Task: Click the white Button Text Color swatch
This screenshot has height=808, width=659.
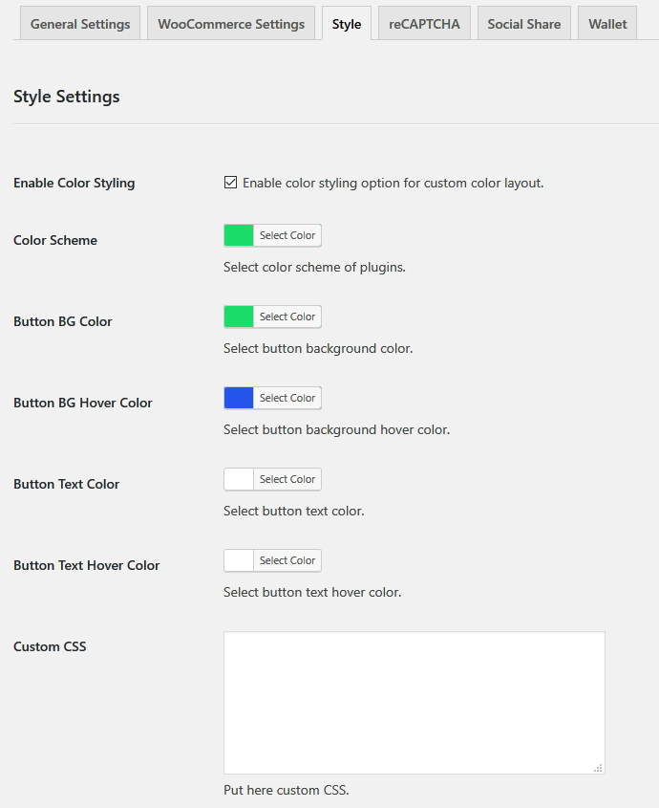Action: tap(238, 478)
